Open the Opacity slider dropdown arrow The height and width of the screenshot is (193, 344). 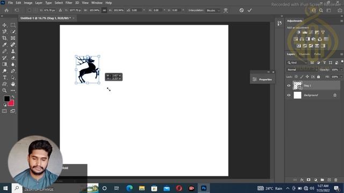[341, 70]
